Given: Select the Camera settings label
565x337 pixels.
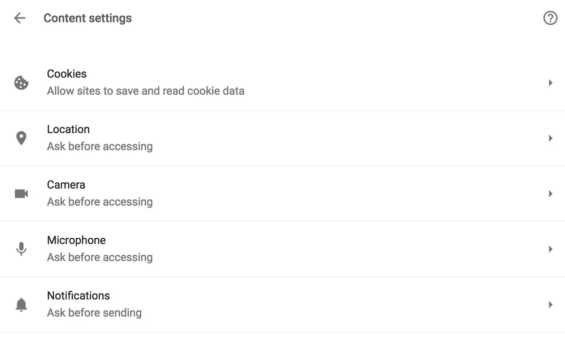Looking at the screenshot, I should [66, 185].
